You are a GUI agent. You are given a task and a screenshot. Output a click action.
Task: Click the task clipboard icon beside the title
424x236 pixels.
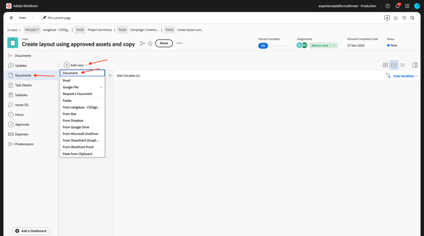pos(12,43)
